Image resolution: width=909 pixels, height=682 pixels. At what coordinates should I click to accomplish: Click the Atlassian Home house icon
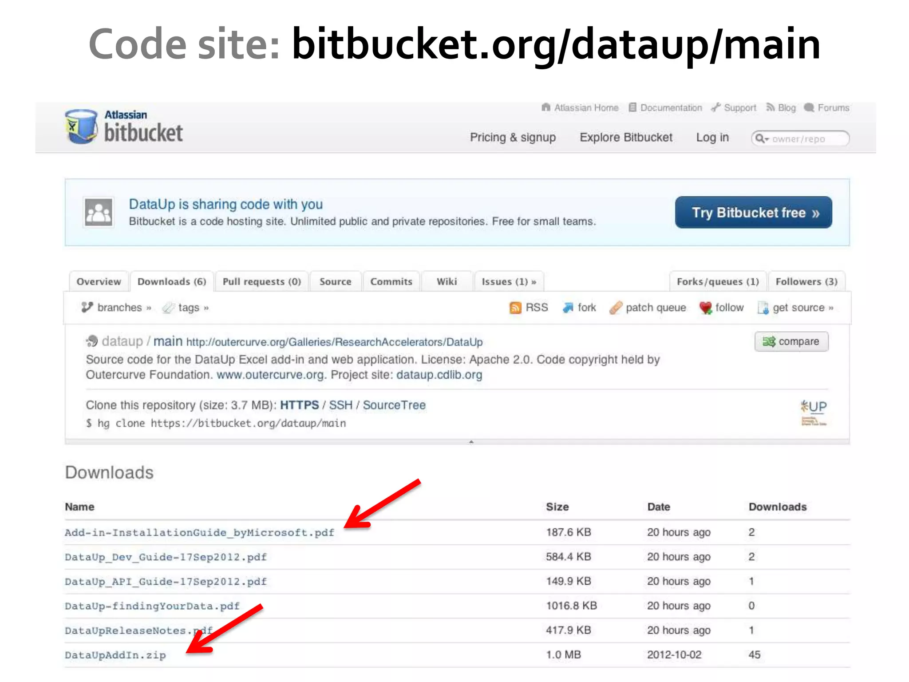click(546, 107)
